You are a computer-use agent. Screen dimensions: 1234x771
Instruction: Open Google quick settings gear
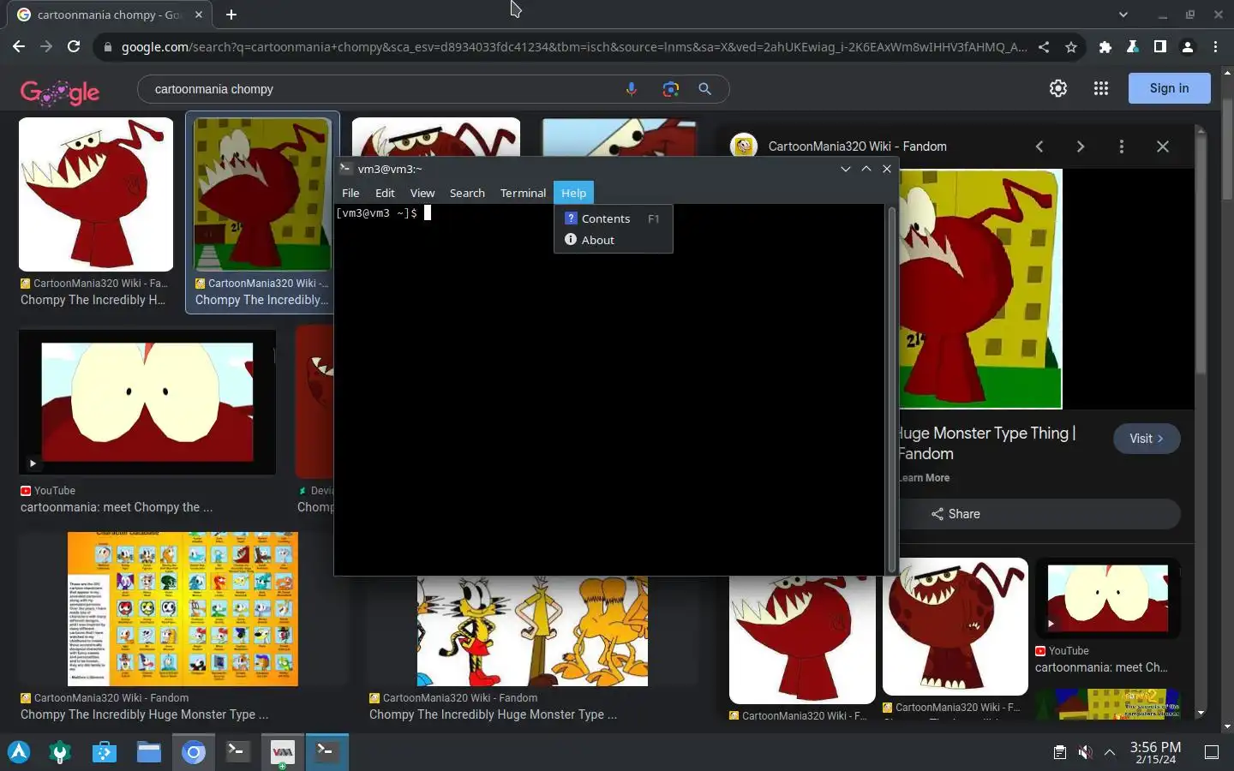[x=1058, y=88]
